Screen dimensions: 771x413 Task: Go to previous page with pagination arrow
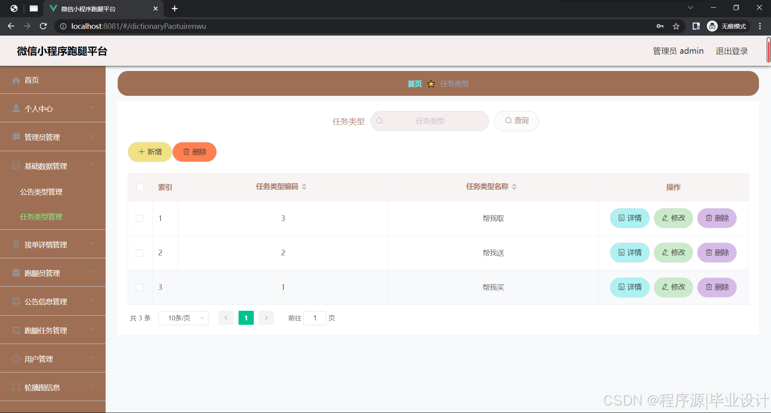(x=226, y=318)
